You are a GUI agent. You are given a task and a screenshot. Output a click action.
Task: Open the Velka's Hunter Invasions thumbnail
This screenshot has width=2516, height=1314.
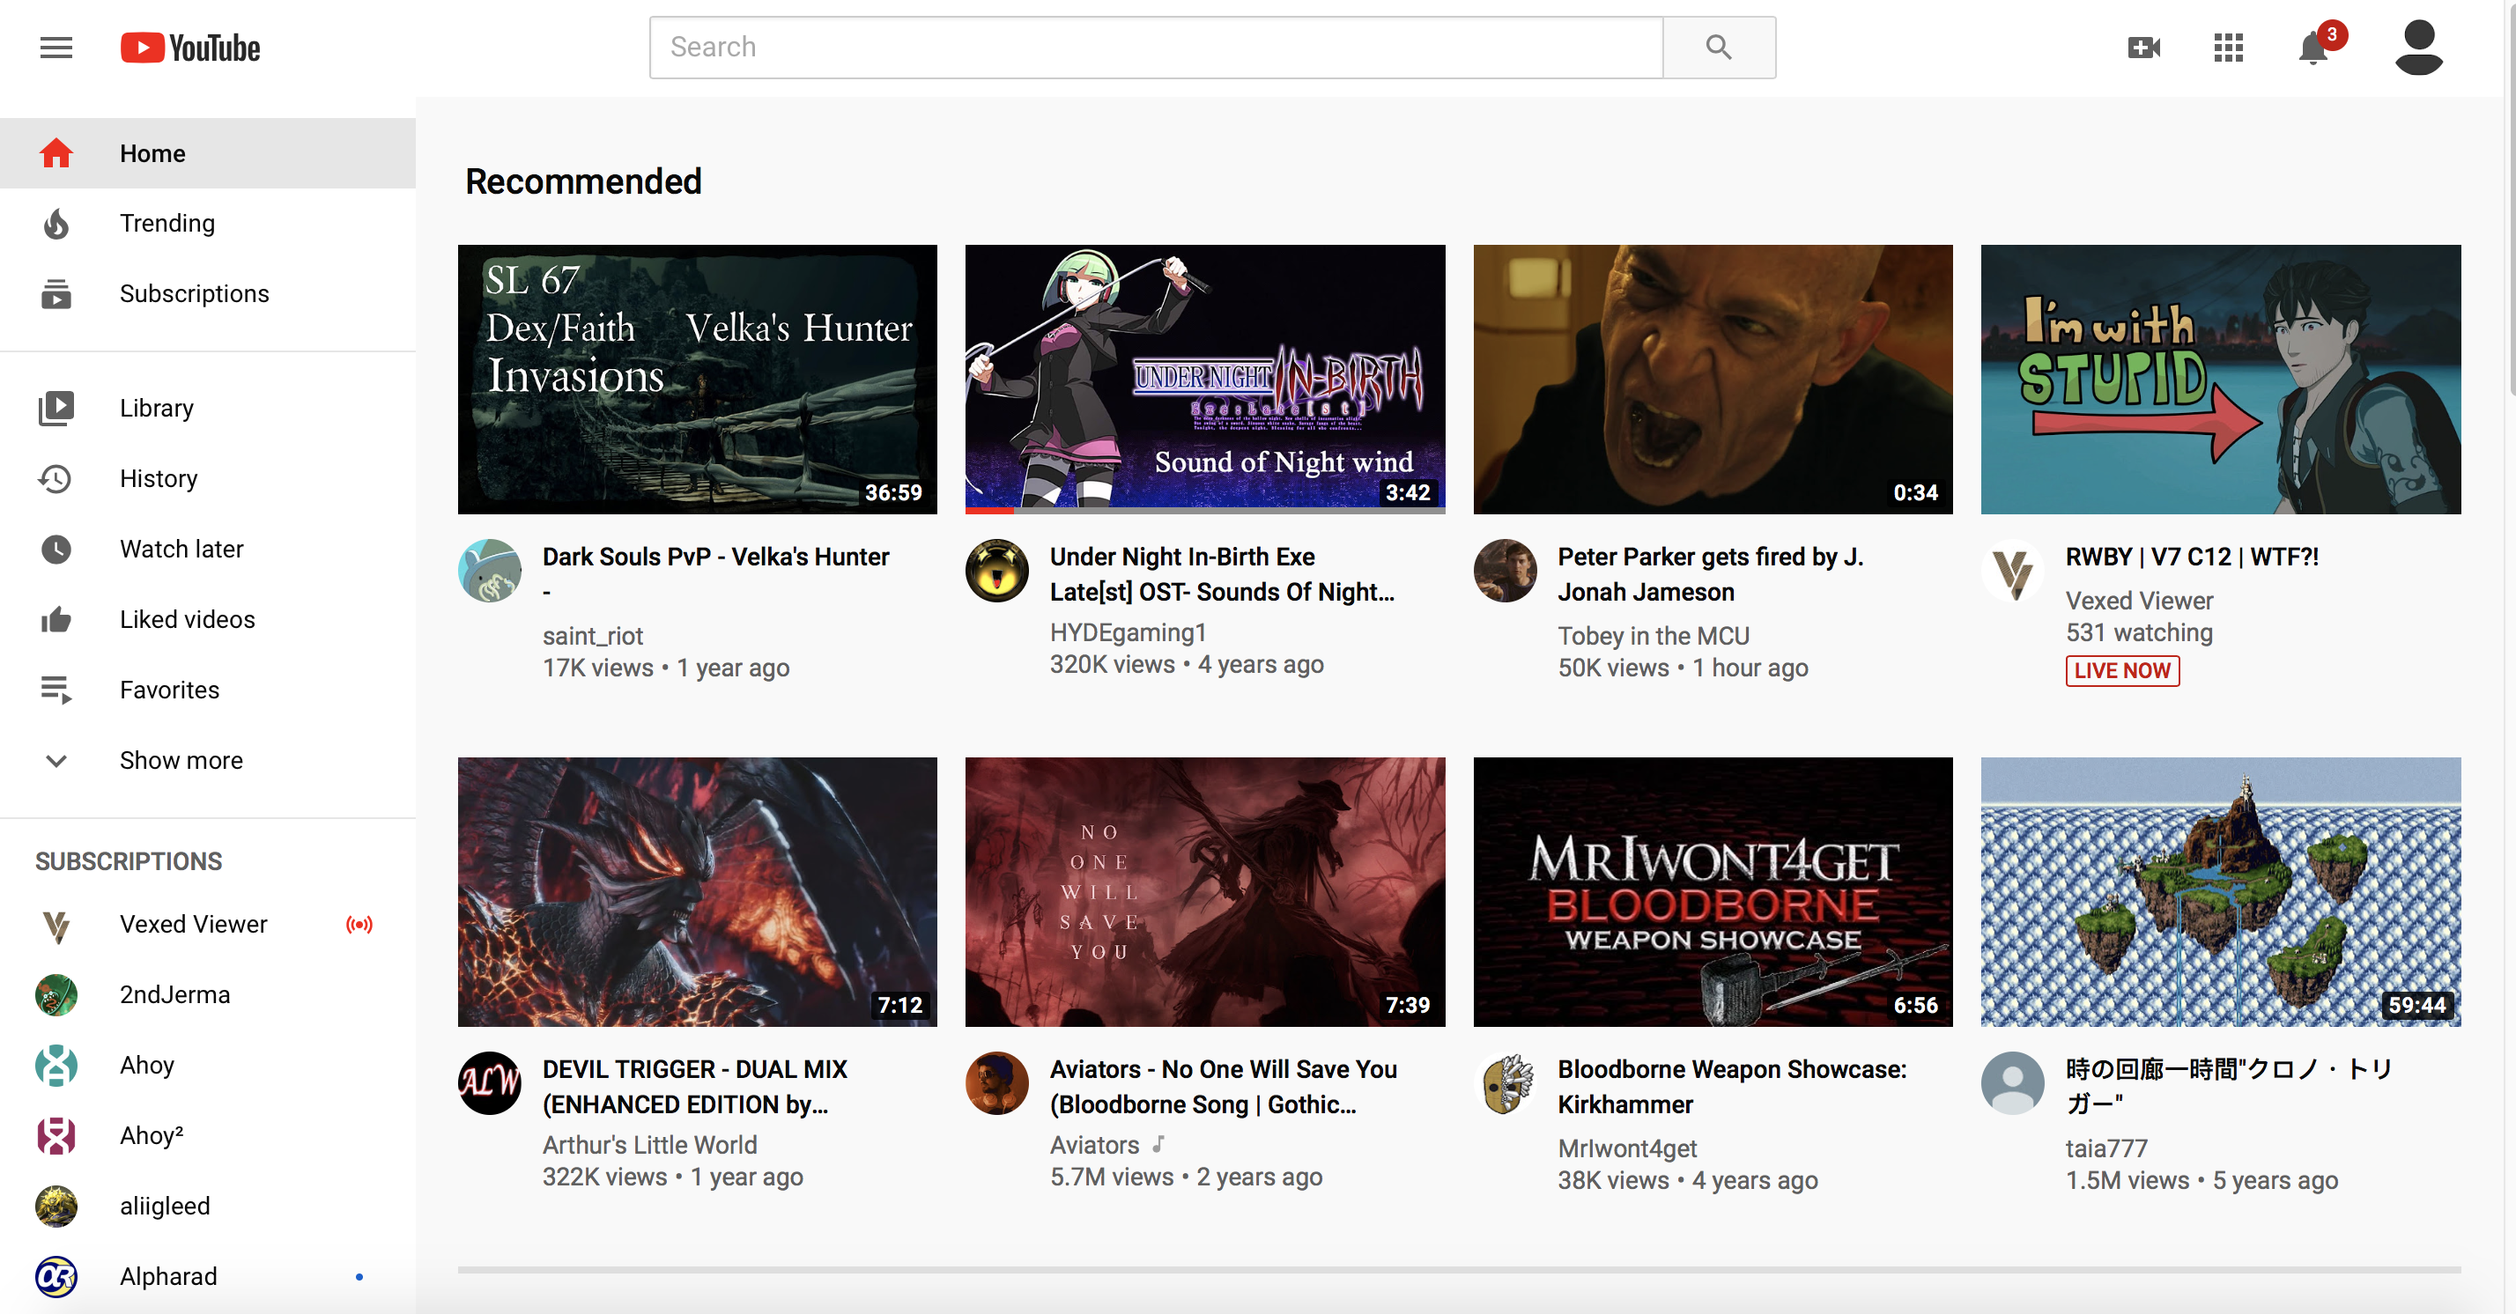698,379
